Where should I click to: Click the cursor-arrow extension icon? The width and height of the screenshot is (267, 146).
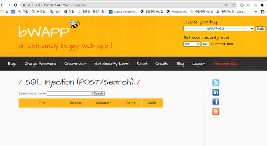(x=255, y=5)
